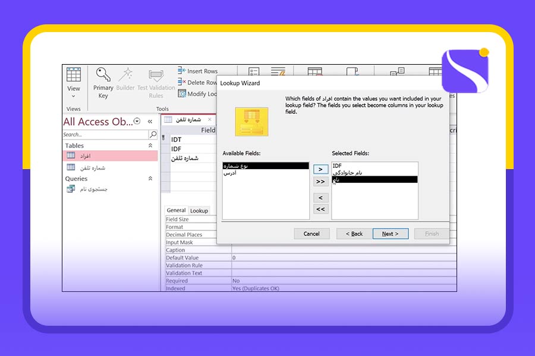Image resolution: width=535 pixels, height=356 pixels.
Task: Click Modify Lookups in Tools group
Action: tap(197, 94)
